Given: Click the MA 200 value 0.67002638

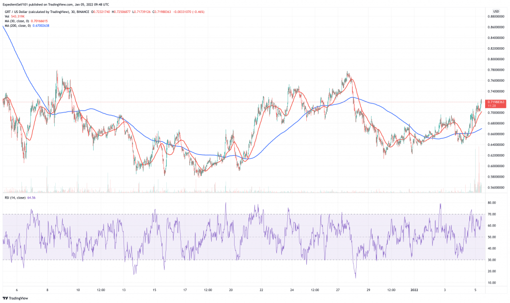Looking at the screenshot, I should 41,25.
